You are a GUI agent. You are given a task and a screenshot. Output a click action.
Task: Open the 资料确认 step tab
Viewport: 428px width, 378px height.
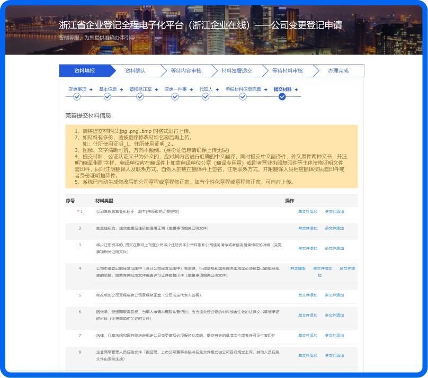click(135, 71)
